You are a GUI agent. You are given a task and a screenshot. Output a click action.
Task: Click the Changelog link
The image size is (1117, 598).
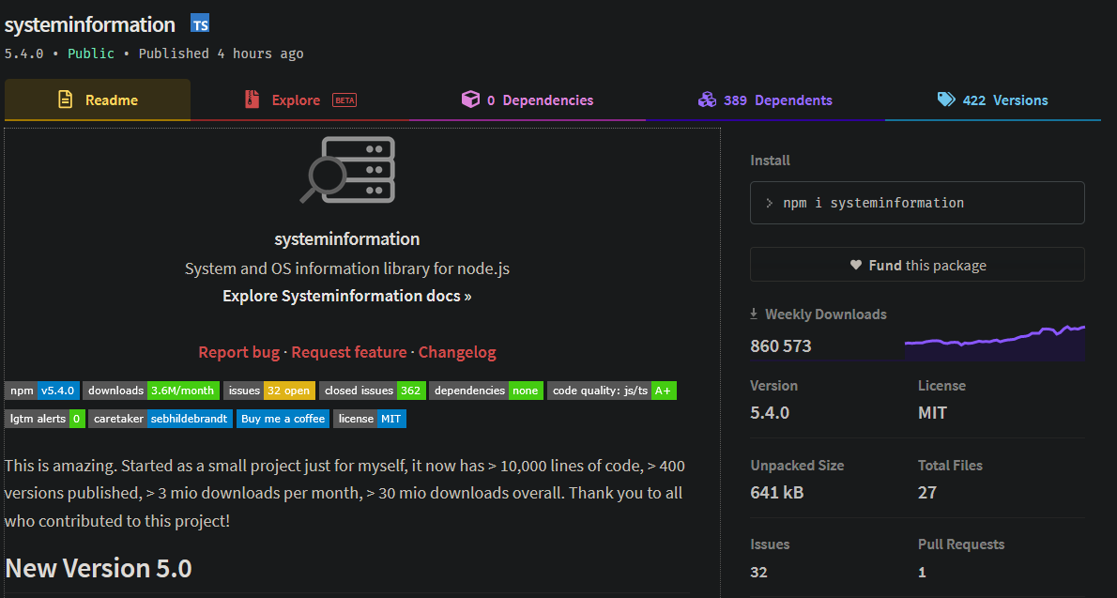[457, 351]
